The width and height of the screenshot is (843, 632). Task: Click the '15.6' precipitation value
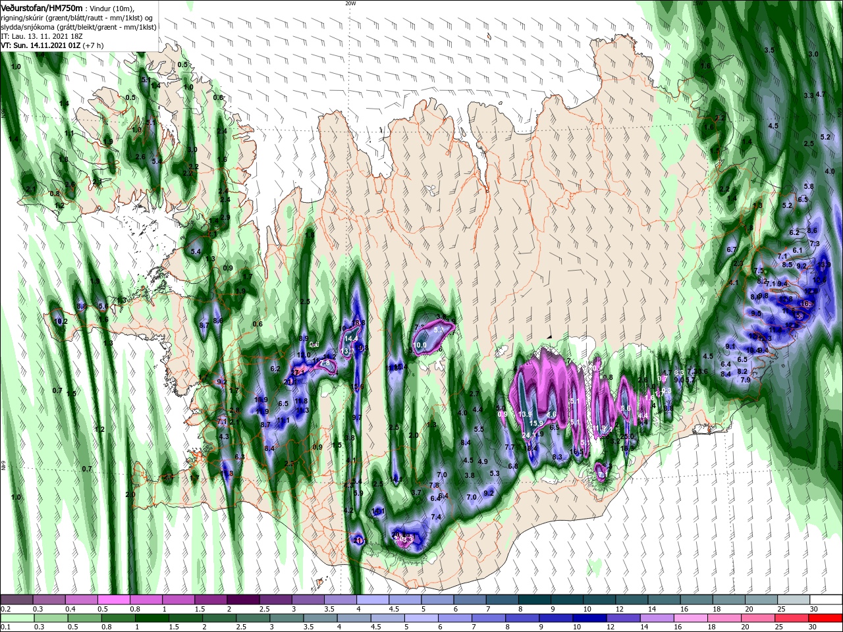[358, 386]
